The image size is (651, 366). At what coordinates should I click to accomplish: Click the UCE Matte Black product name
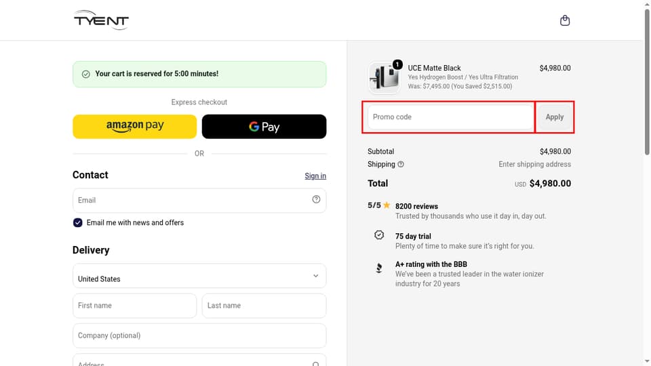[x=434, y=68]
